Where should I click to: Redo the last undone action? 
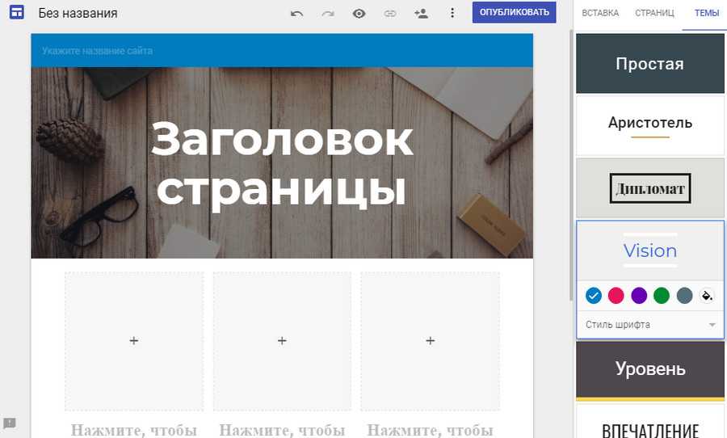point(327,13)
